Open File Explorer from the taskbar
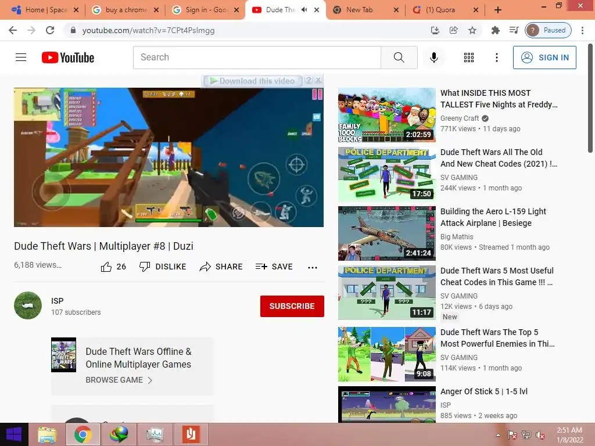 click(x=47, y=434)
